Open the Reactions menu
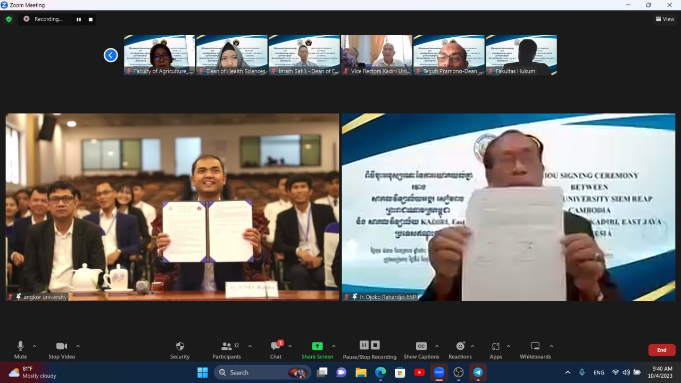 tap(460, 346)
